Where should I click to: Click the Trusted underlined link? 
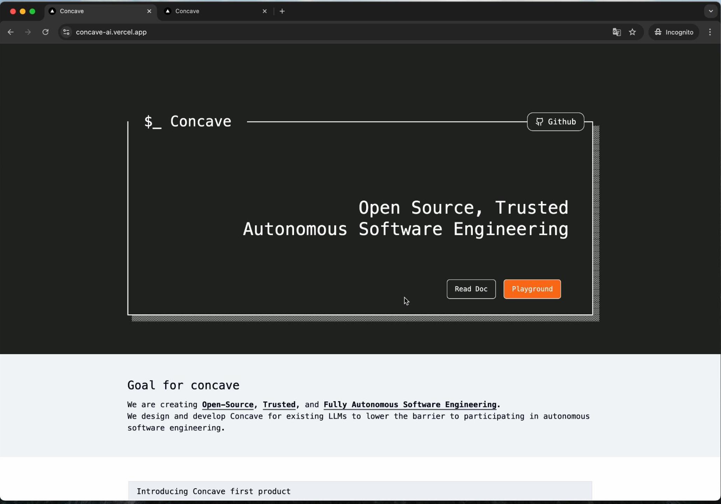(279, 404)
